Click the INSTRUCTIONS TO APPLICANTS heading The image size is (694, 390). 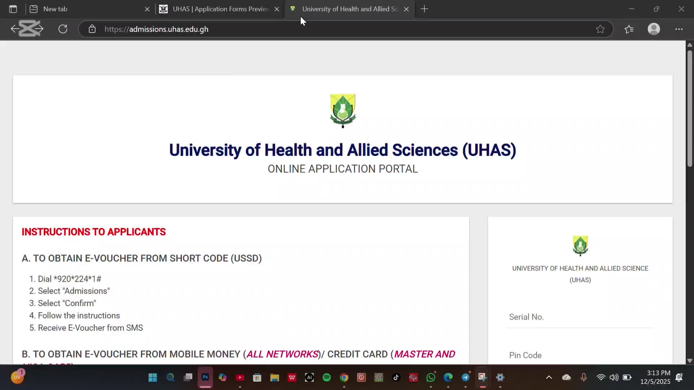click(x=94, y=232)
